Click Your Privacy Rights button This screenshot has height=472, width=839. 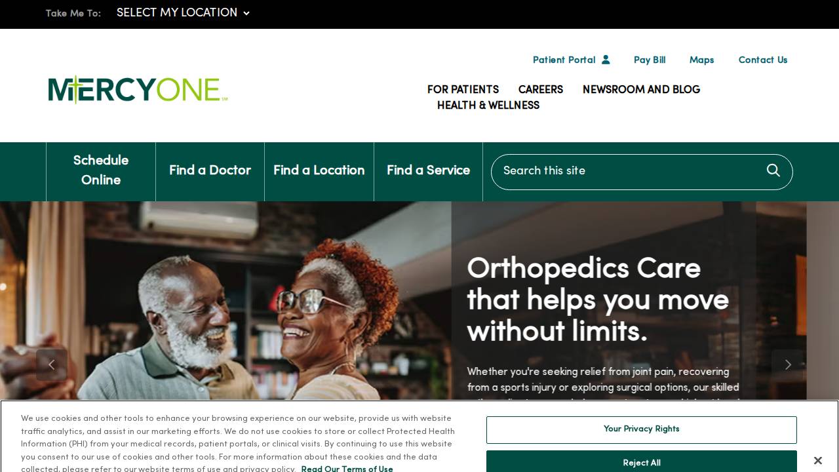coord(642,429)
